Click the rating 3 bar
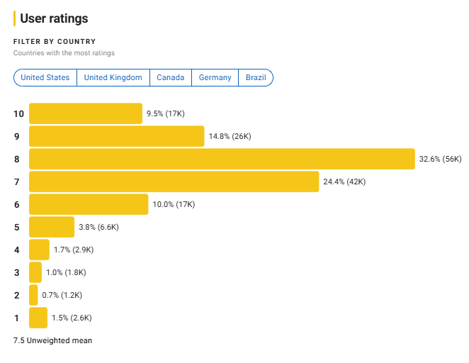This screenshot has width=469, height=363. [x=35, y=272]
